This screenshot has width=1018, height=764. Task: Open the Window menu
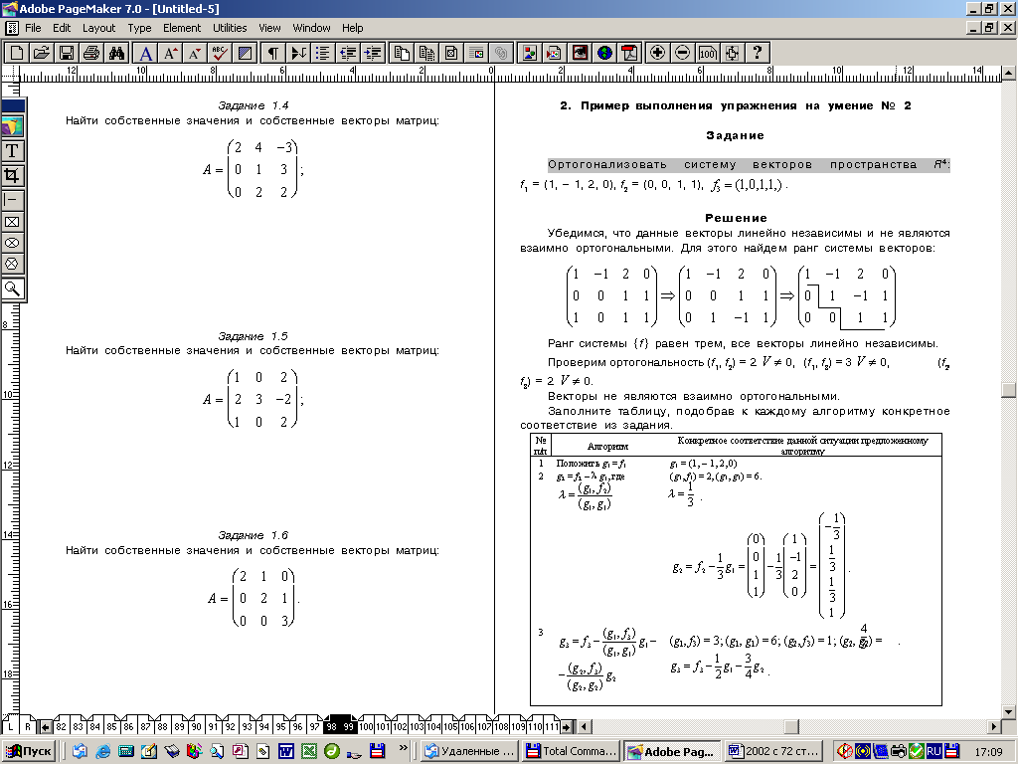[311, 28]
